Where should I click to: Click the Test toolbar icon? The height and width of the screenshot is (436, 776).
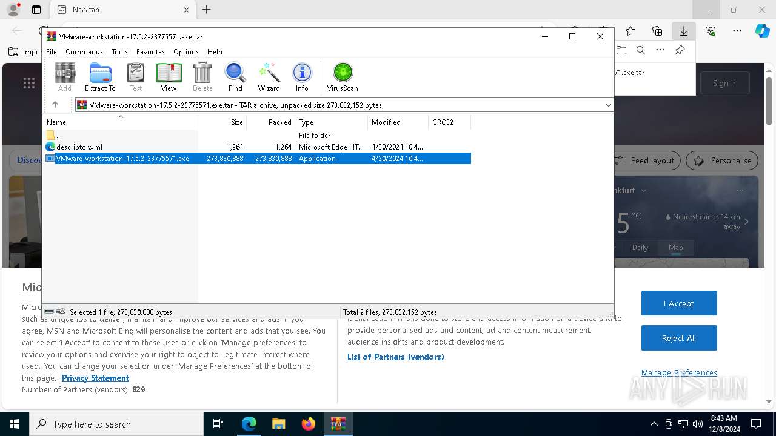(x=136, y=77)
